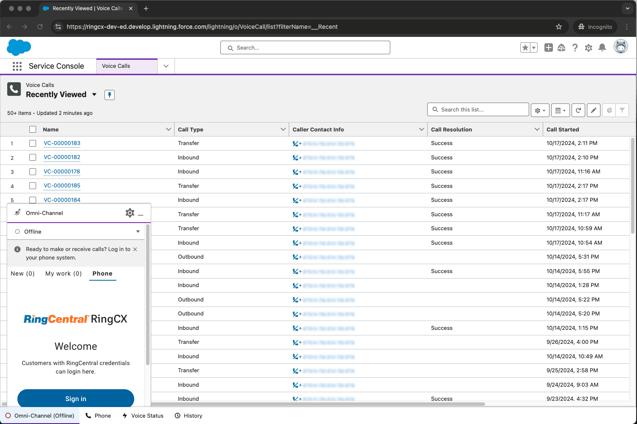The width and height of the screenshot is (637, 424).
Task: Select checkbox for VC-00000178
Action: (33, 172)
